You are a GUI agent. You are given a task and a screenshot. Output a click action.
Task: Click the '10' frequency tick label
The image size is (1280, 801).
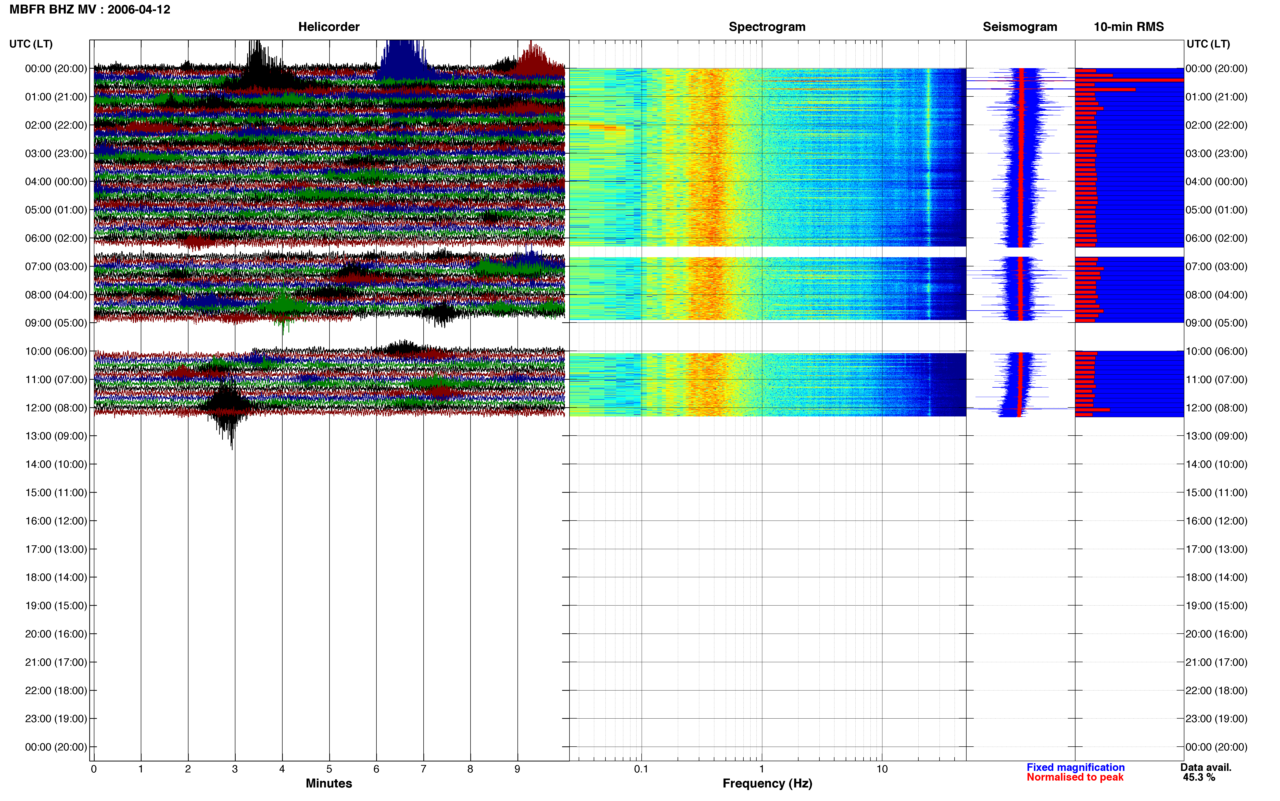pos(882,769)
